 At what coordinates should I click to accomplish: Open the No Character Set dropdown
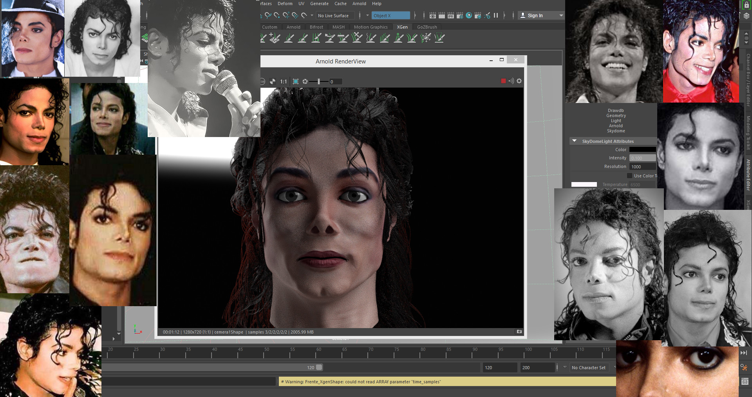tap(589, 368)
